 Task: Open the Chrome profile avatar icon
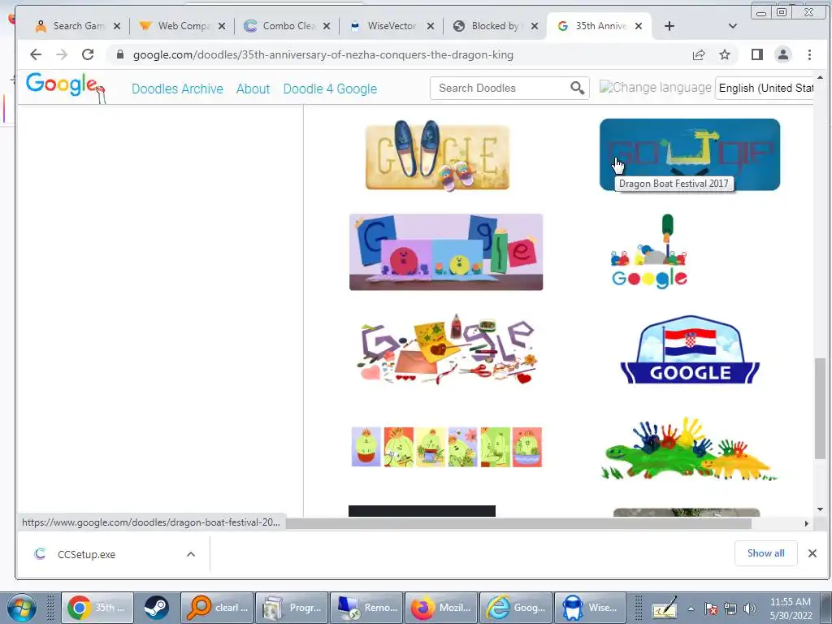pos(783,54)
